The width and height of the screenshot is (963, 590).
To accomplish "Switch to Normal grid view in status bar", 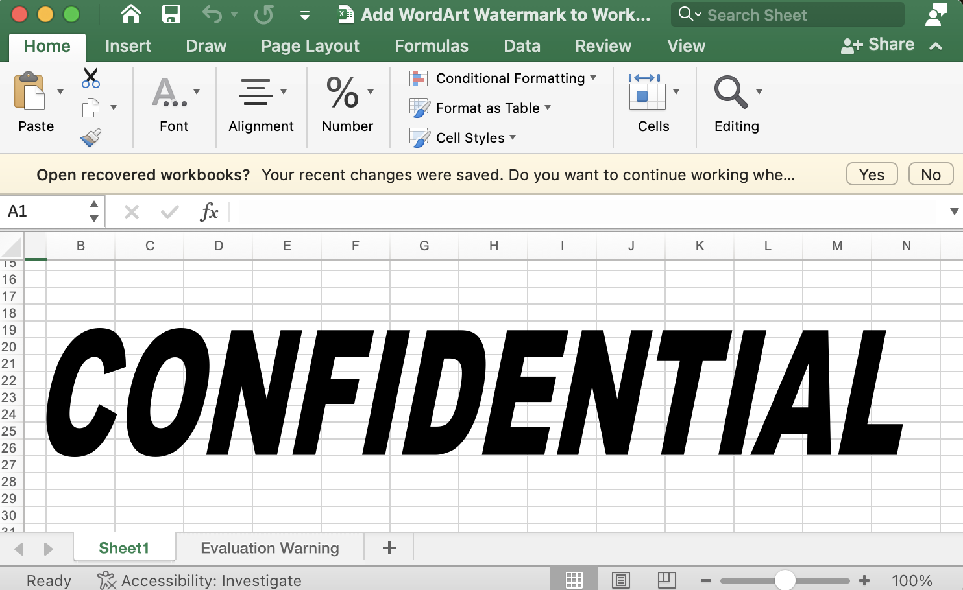I will (574, 579).
